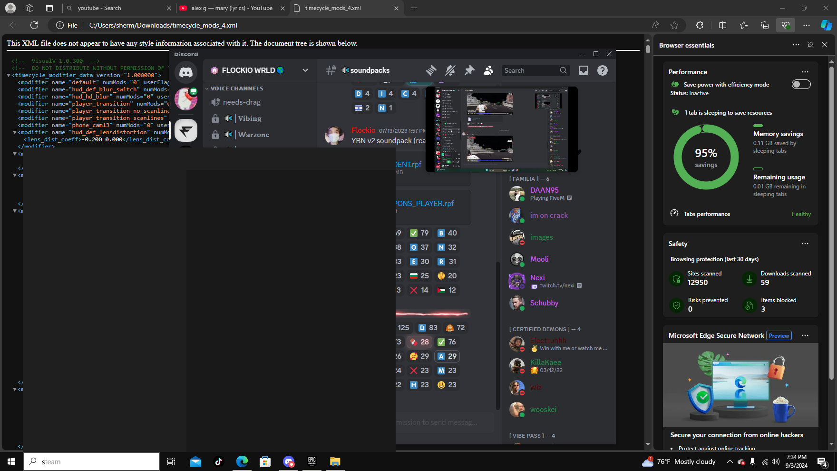Open Tabs performance details
This screenshot has width=837, height=471.
coord(740,214)
